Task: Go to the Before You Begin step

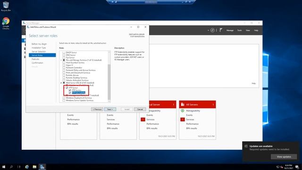Action: click(39, 44)
